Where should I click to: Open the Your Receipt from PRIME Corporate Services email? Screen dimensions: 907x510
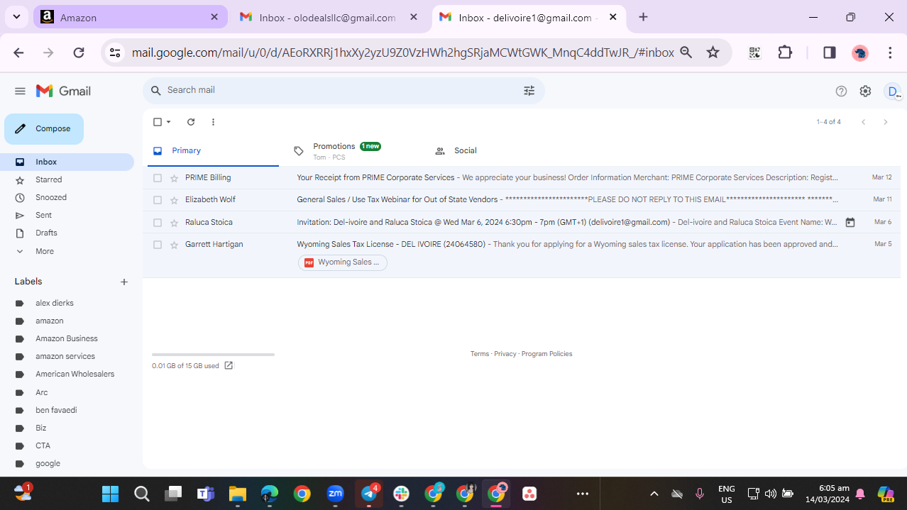pos(522,178)
